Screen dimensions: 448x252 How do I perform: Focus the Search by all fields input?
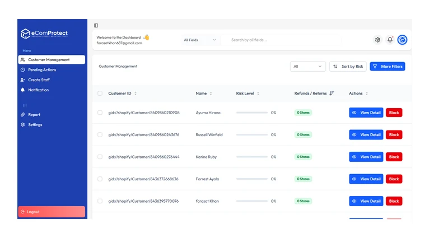(282, 40)
